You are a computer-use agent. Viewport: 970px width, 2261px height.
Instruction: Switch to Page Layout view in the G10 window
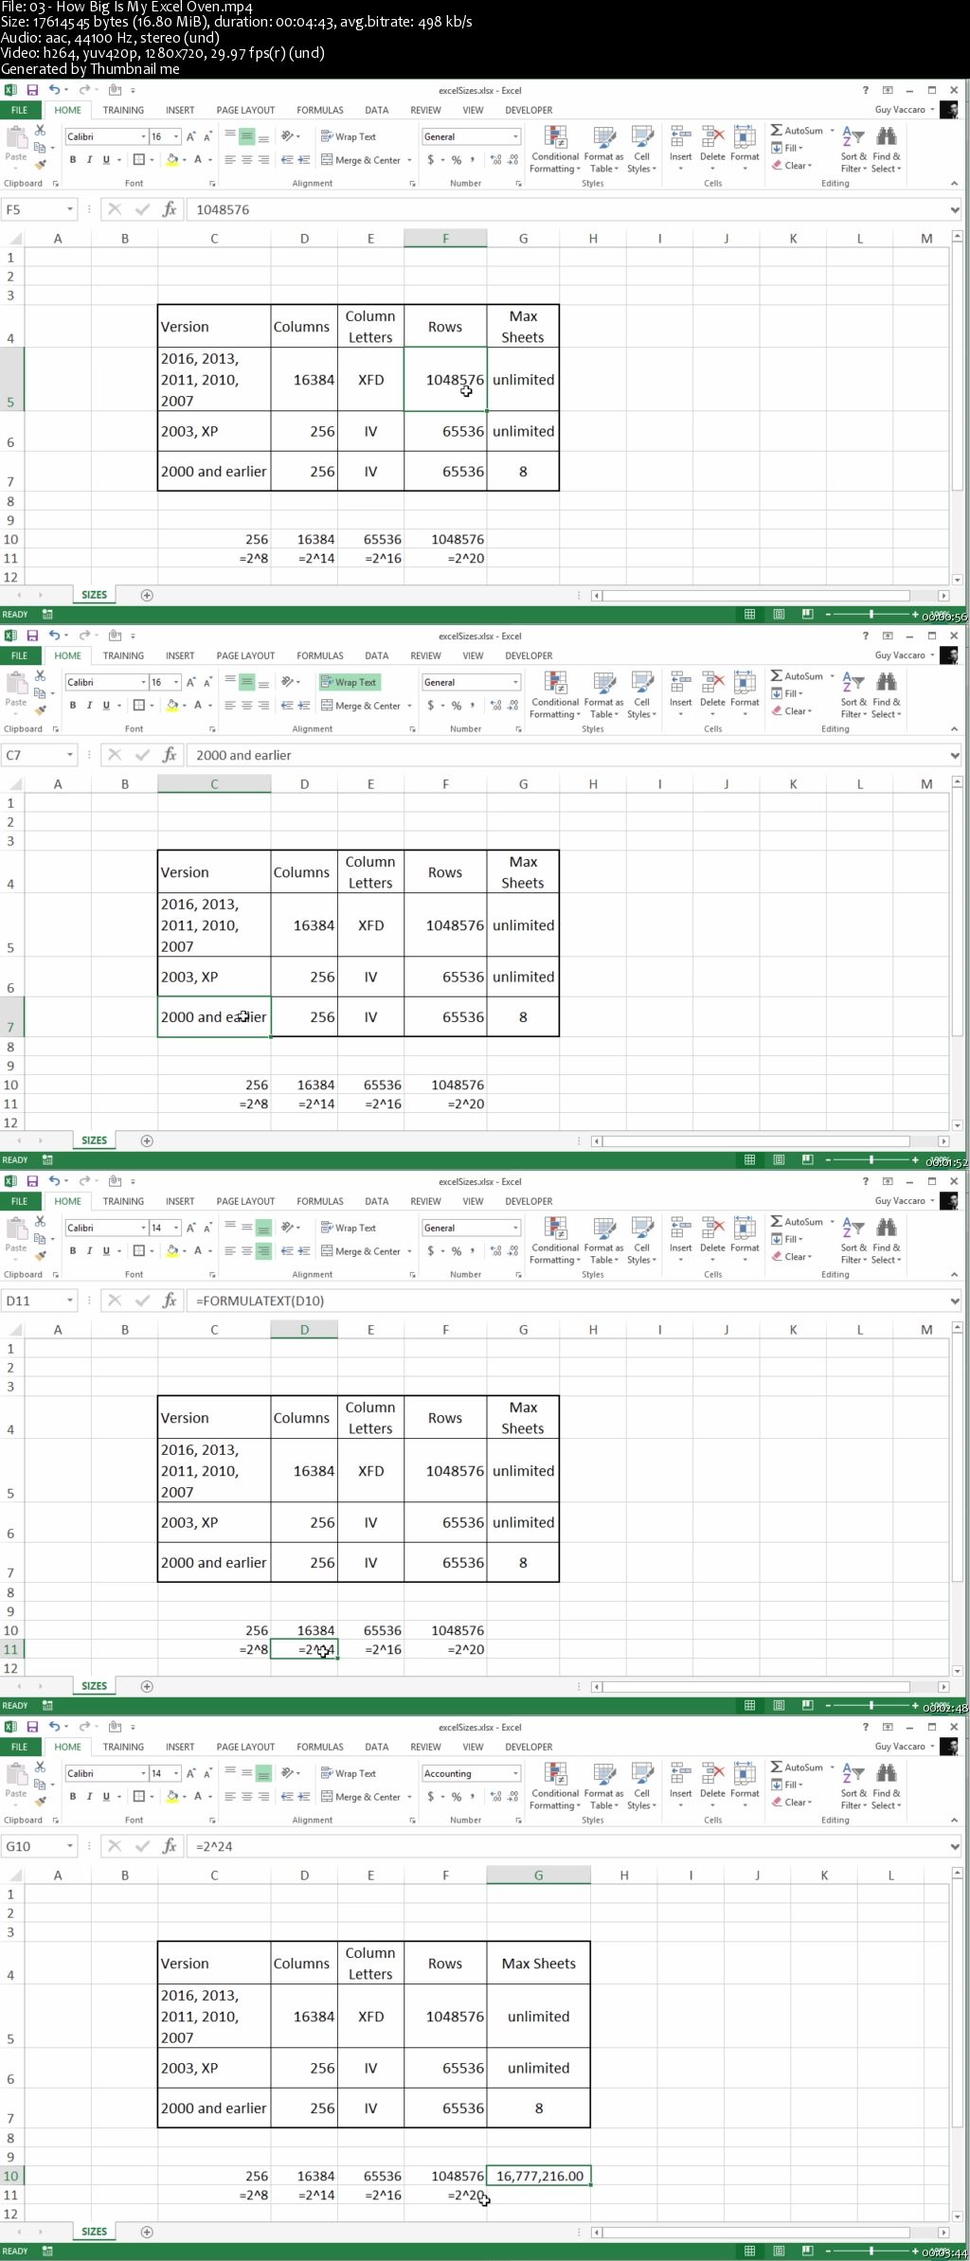[779, 2251]
